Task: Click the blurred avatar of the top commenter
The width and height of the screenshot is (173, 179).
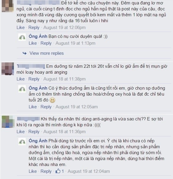Action: [x=8, y=6]
